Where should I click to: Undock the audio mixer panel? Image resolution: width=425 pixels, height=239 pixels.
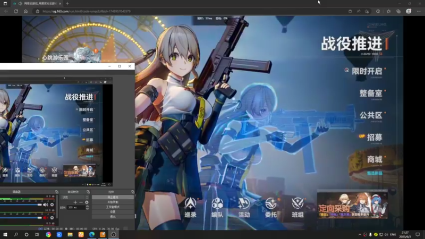[57, 192]
